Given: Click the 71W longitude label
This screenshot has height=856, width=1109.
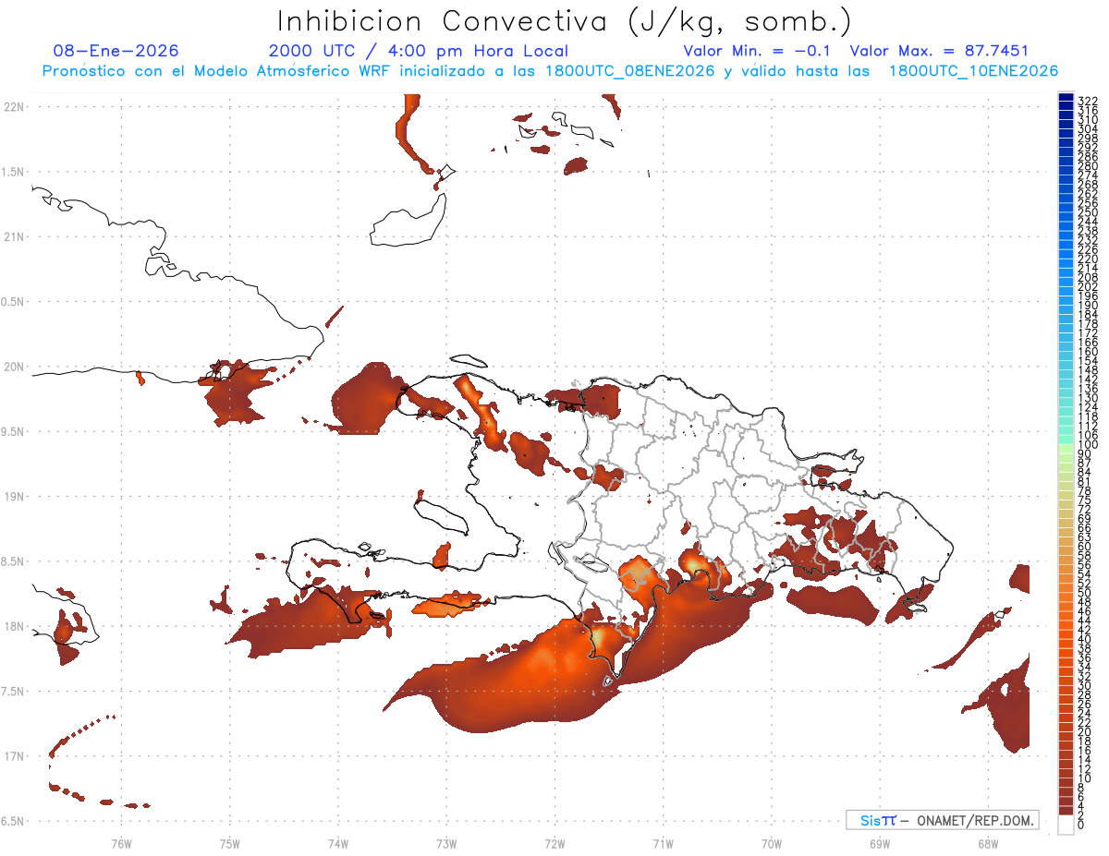Looking at the screenshot, I should (x=663, y=843).
